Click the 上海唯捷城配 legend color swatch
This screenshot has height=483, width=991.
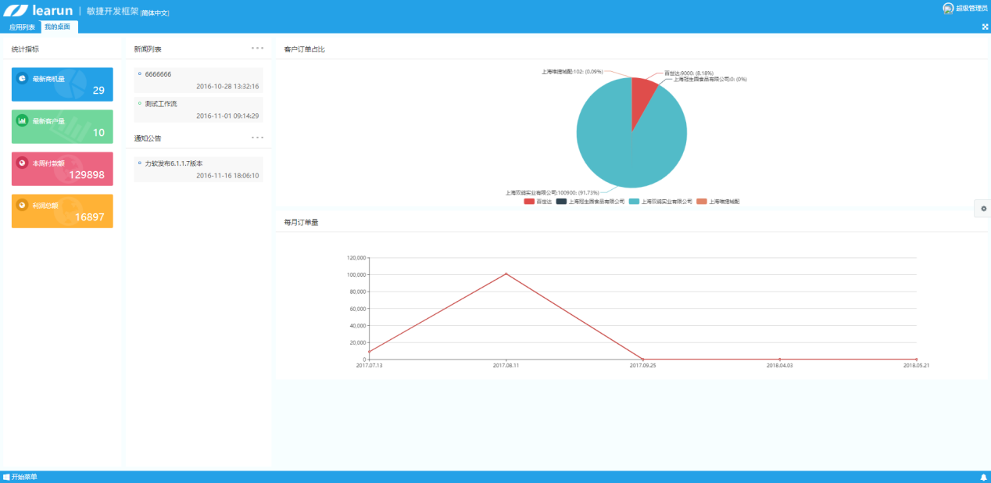tap(702, 202)
